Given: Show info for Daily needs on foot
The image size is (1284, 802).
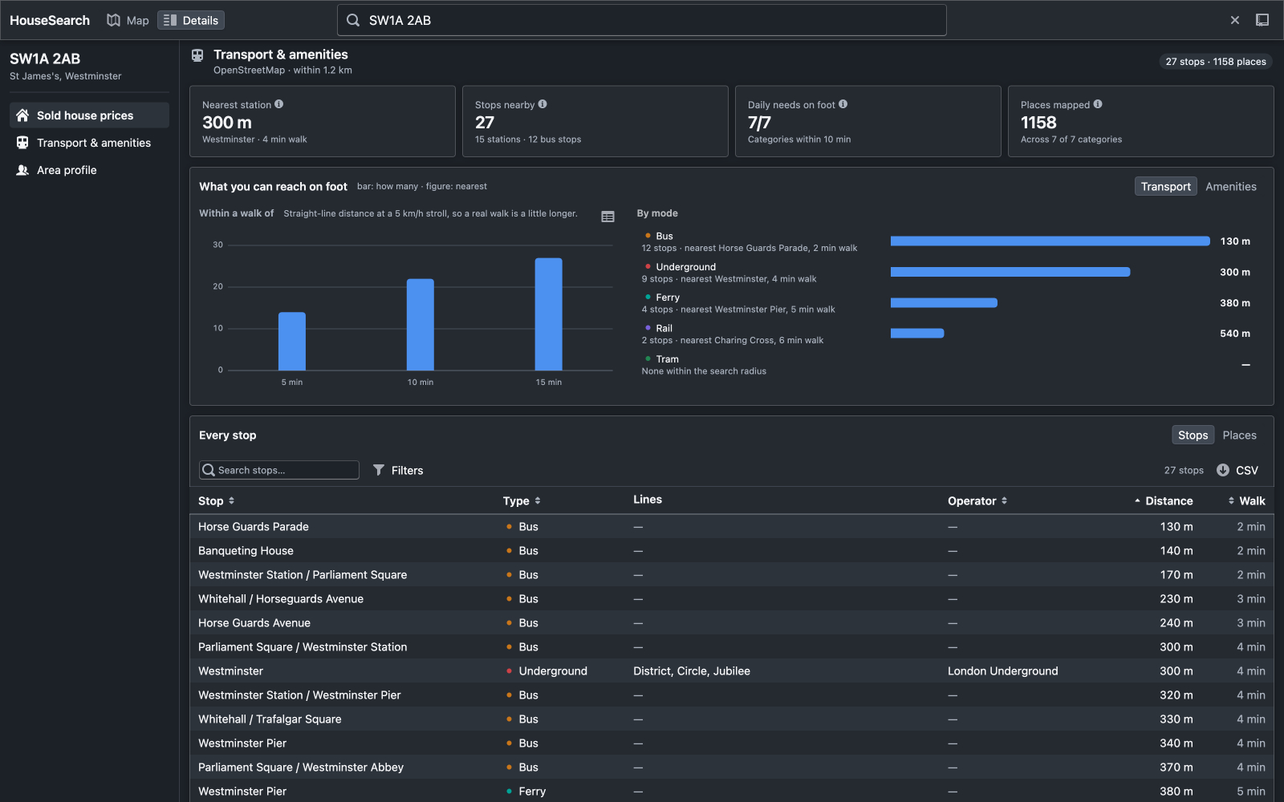Looking at the screenshot, I should point(843,103).
